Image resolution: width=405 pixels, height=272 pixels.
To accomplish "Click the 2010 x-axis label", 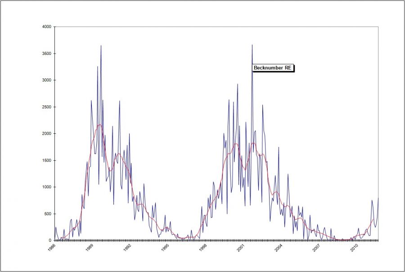I will tap(354, 247).
